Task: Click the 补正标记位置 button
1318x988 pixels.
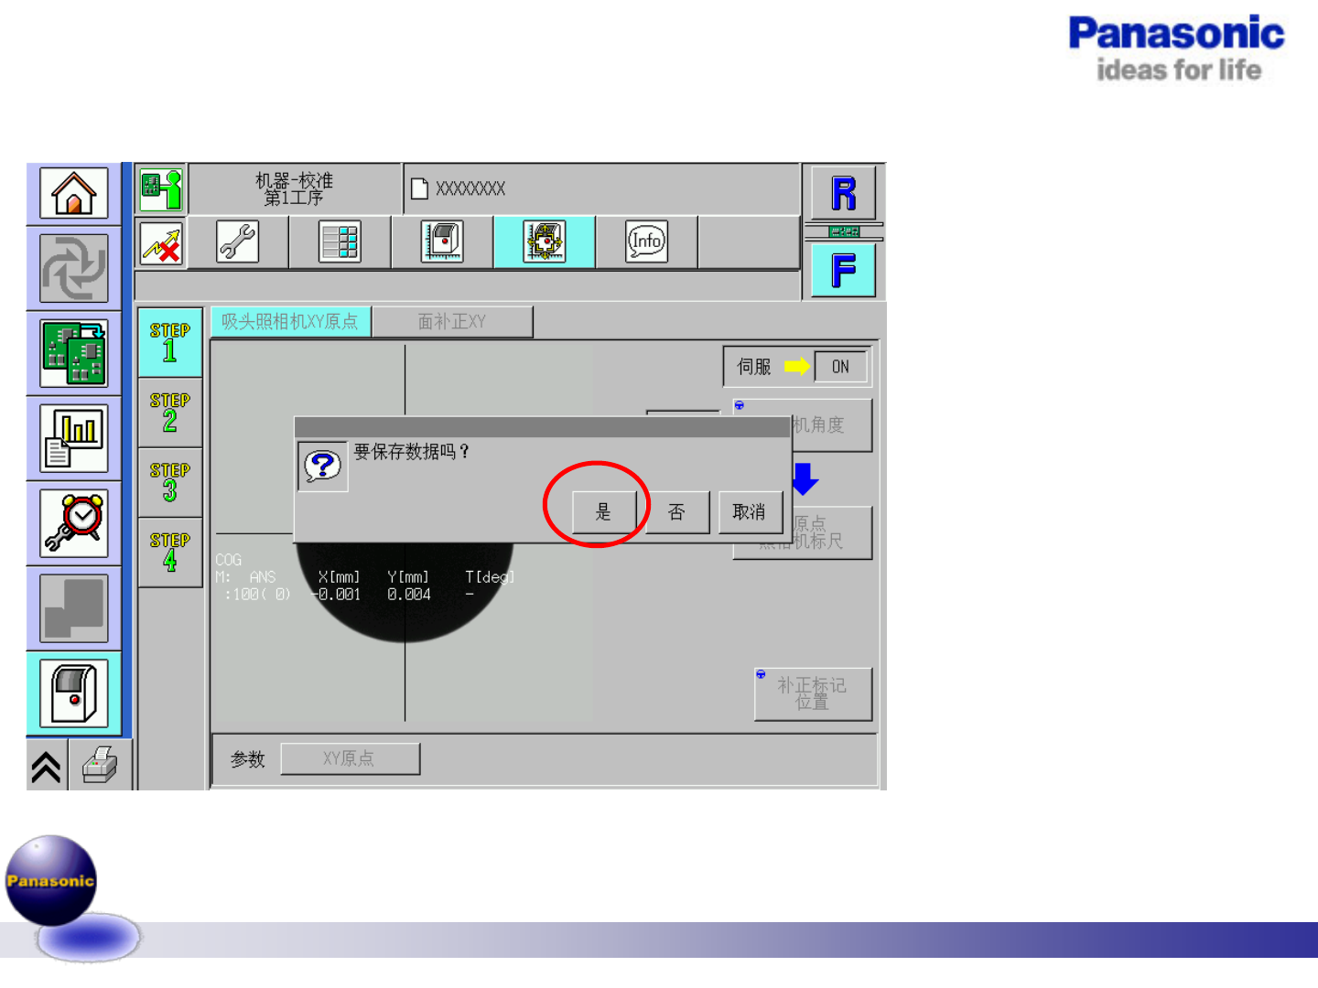Action: pos(813,693)
